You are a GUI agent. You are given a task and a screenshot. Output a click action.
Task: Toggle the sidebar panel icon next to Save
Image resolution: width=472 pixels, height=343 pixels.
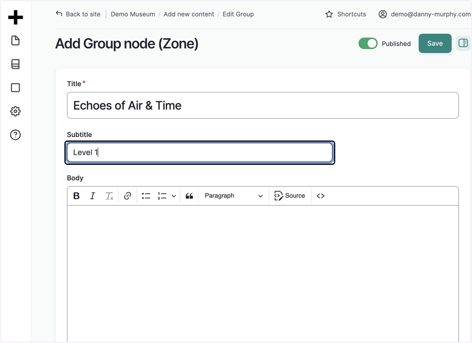point(463,43)
